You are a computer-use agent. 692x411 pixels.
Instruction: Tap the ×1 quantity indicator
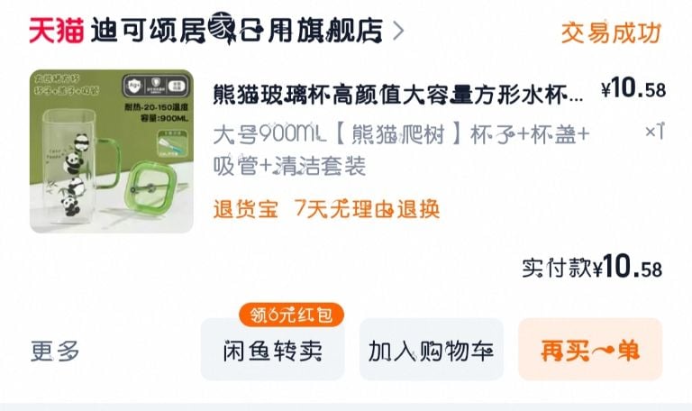coord(654,131)
